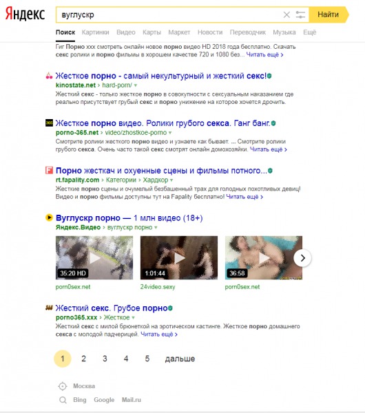Viewport: 365px width, 413px height.
Task: Go to results page 4
Action: coord(126,359)
